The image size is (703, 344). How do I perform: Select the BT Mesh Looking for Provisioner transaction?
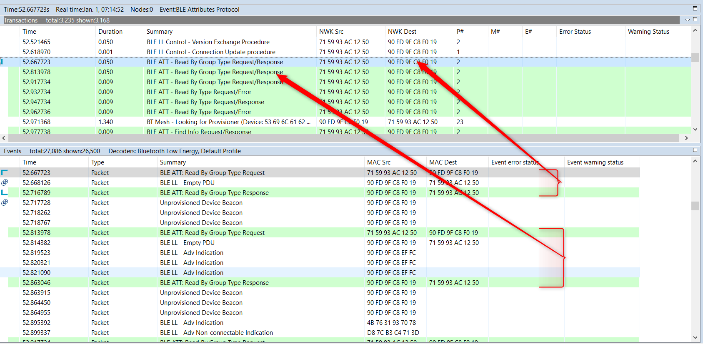point(228,122)
